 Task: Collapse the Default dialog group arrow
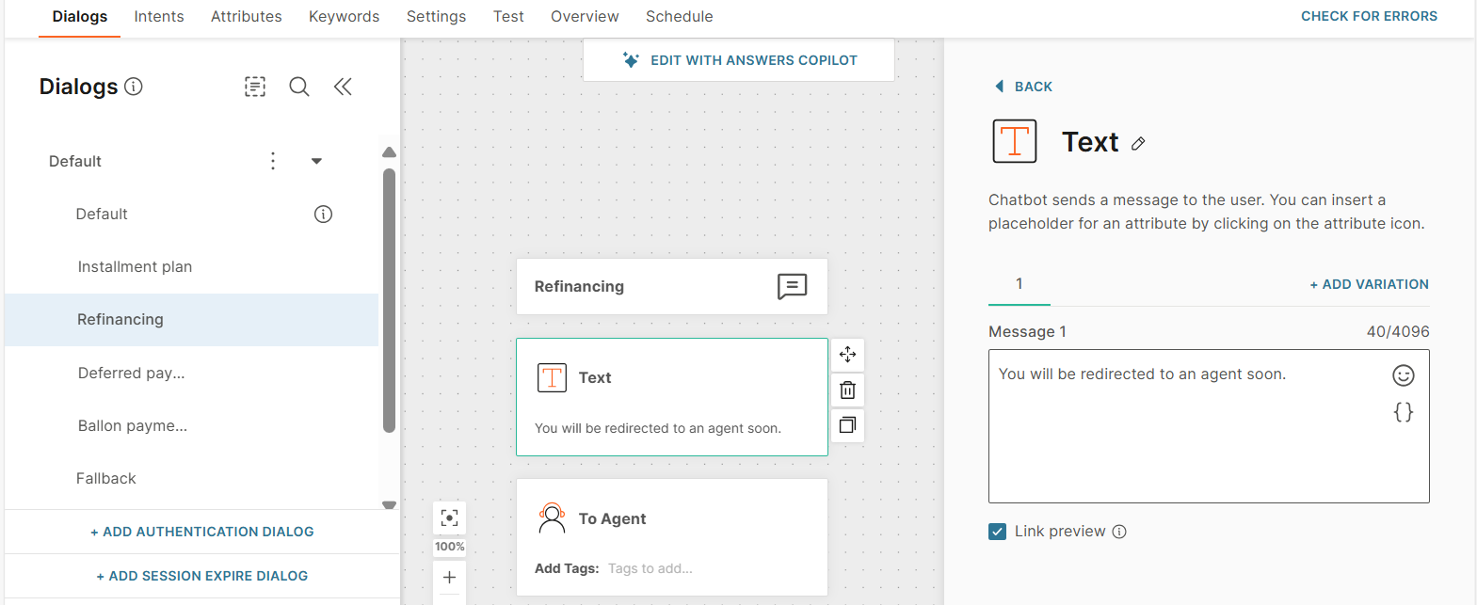pos(317,161)
